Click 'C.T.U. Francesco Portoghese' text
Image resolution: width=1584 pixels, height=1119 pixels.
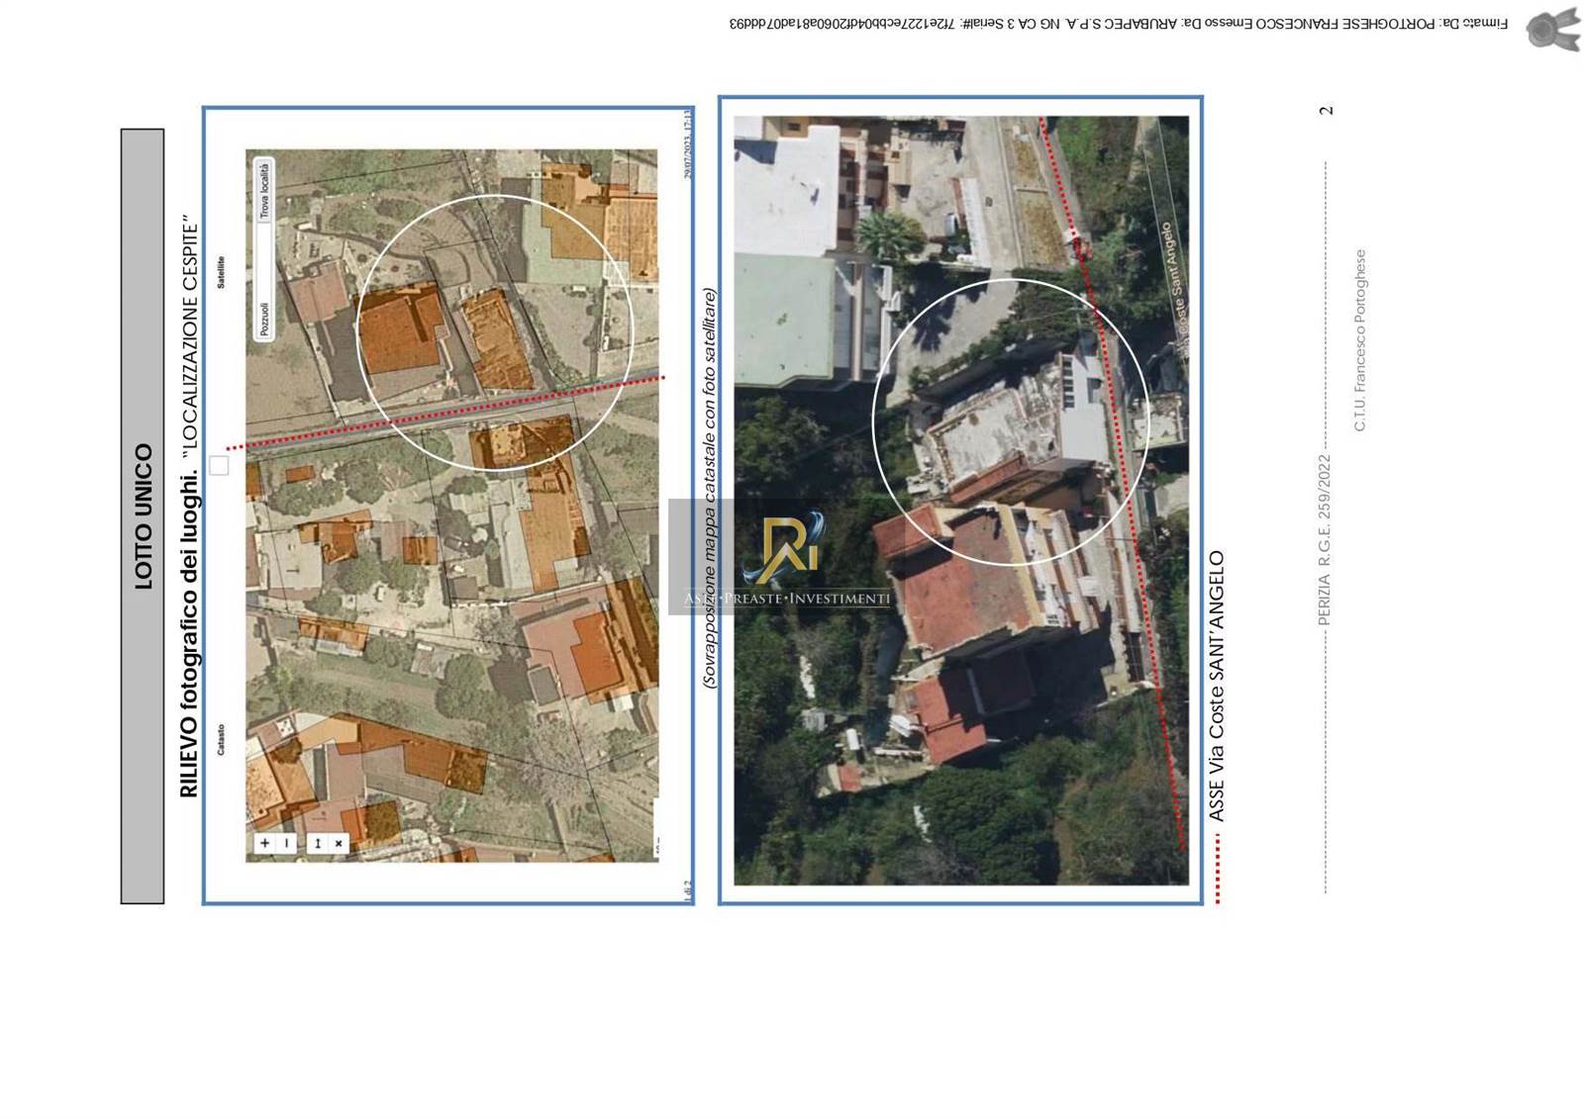[x=1360, y=339]
